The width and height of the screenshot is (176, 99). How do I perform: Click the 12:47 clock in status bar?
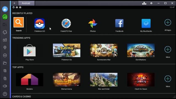pyautogui.click(x=172, y=7)
